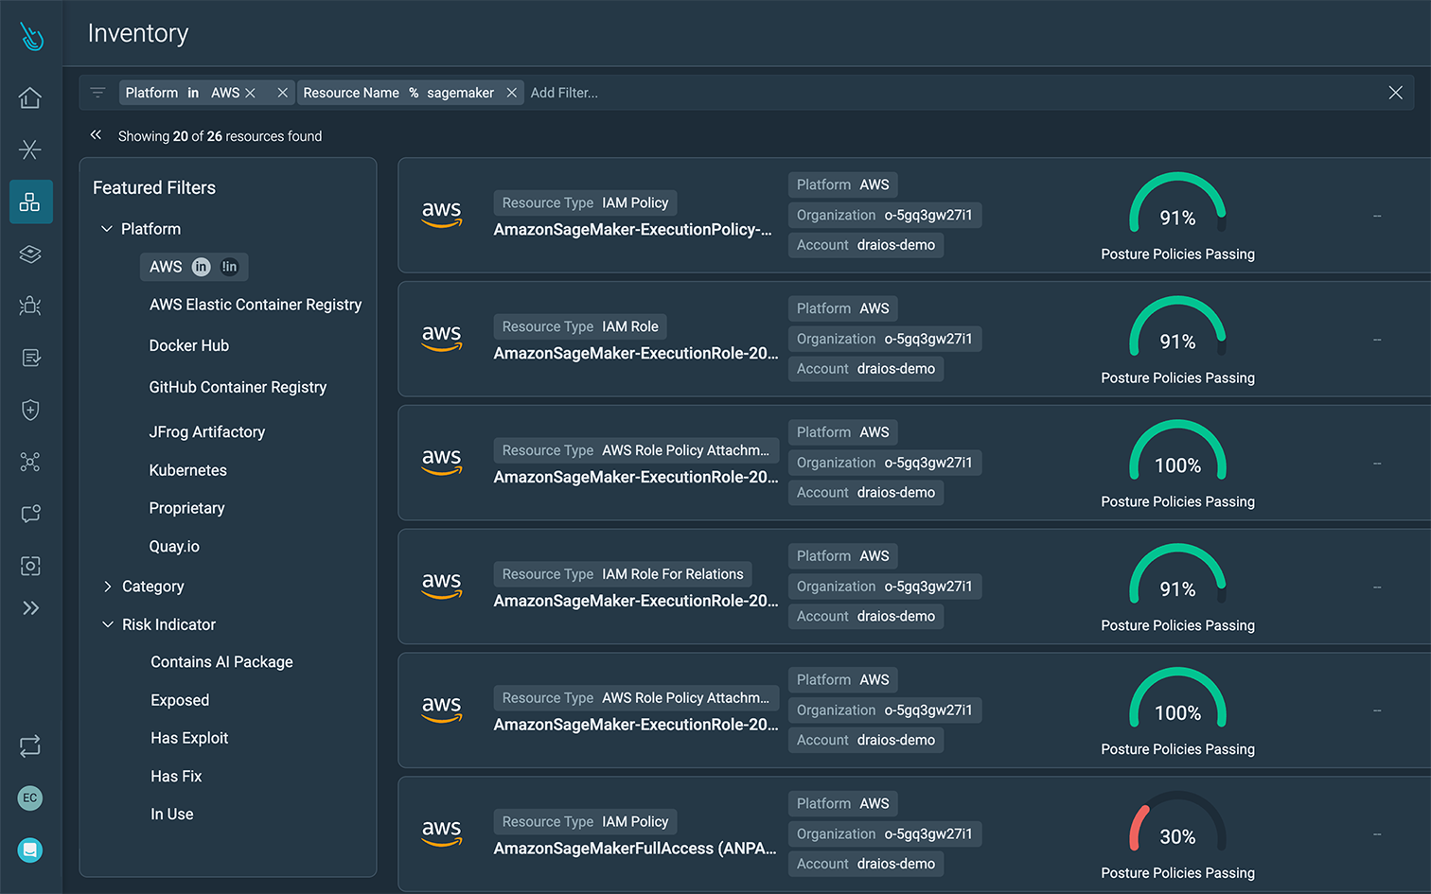This screenshot has width=1431, height=894.
Task: Open the network nodes icon in sidebar
Action: pos(30,462)
